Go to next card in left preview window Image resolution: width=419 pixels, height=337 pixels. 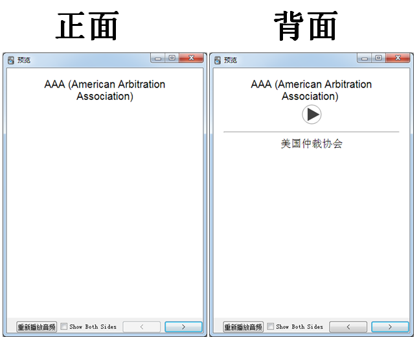point(183,327)
